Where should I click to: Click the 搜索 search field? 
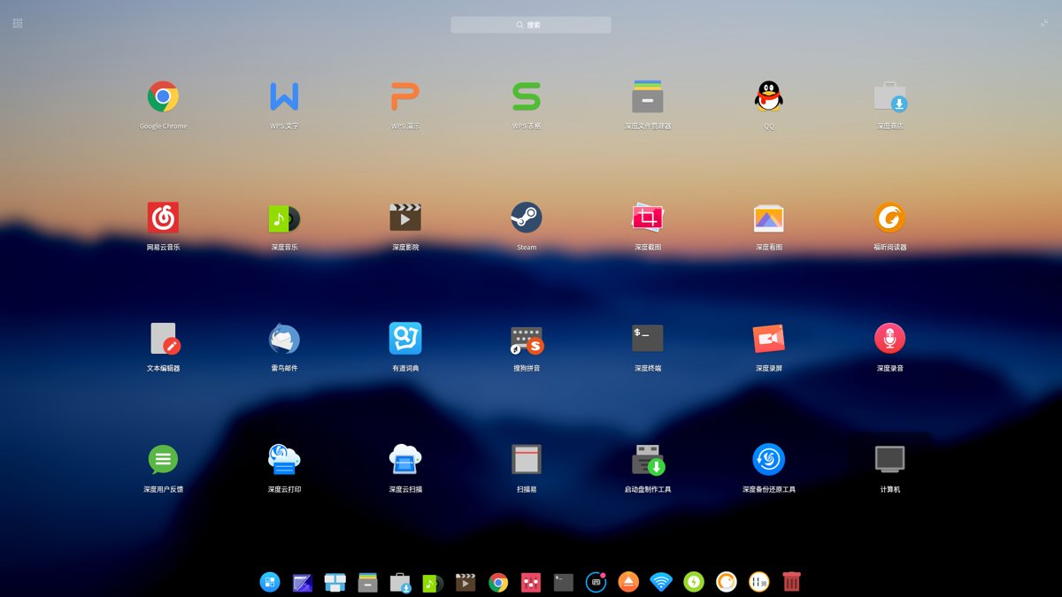coord(531,25)
